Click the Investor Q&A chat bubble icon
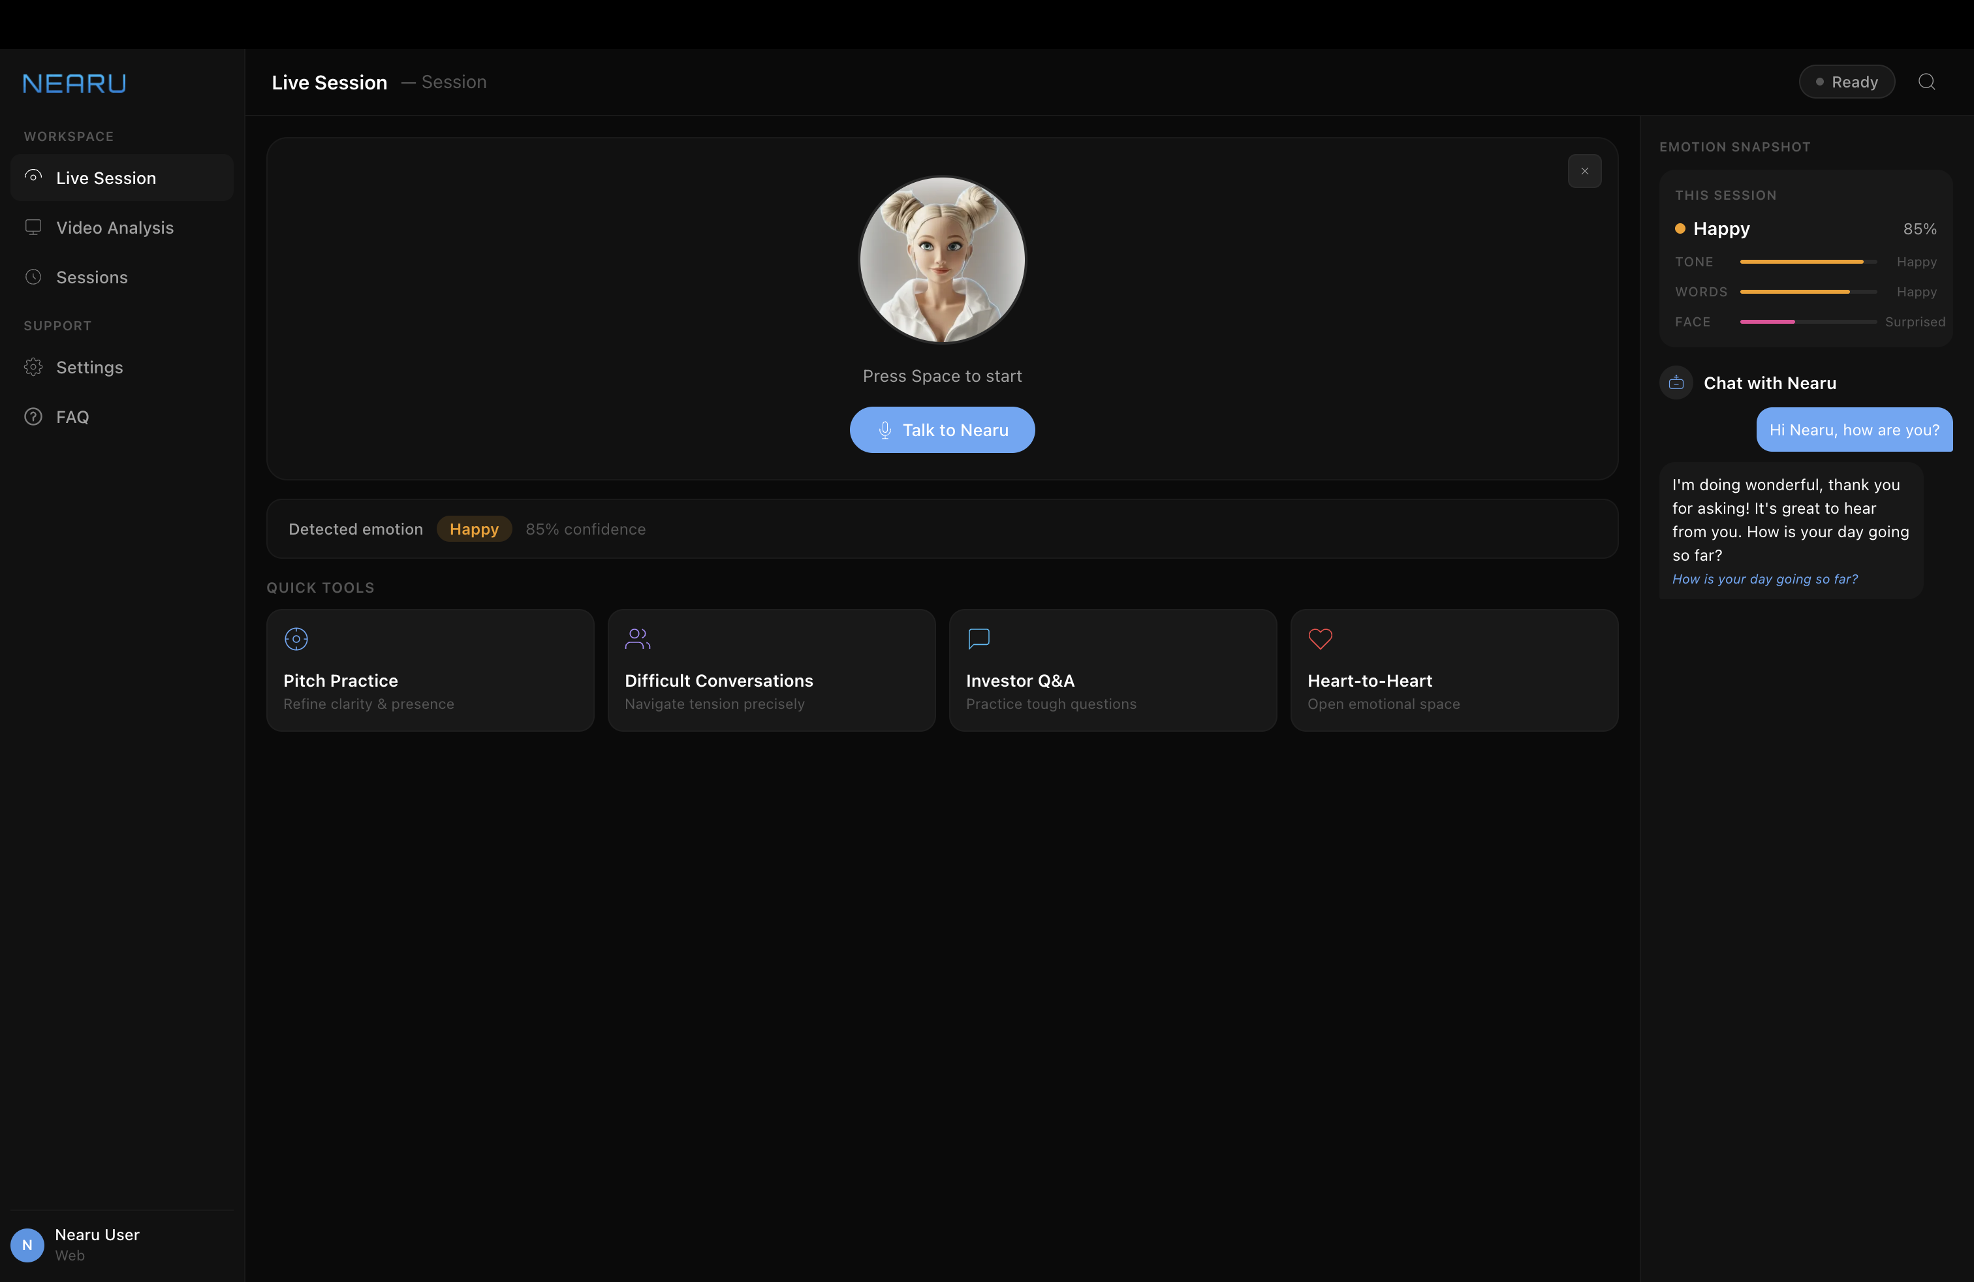Viewport: 1974px width, 1282px height. point(979,638)
